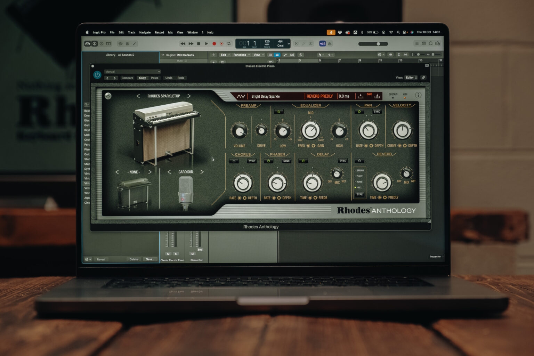Change the View selector from Editor
The width and height of the screenshot is (534, 356).
pyautogui.click(x=411, y=77)
